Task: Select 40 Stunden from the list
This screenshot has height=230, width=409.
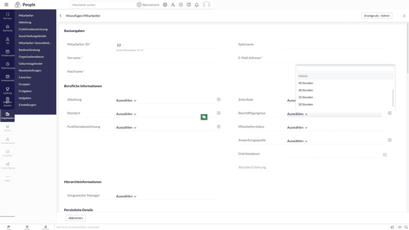Action: [x=306, y=83]
